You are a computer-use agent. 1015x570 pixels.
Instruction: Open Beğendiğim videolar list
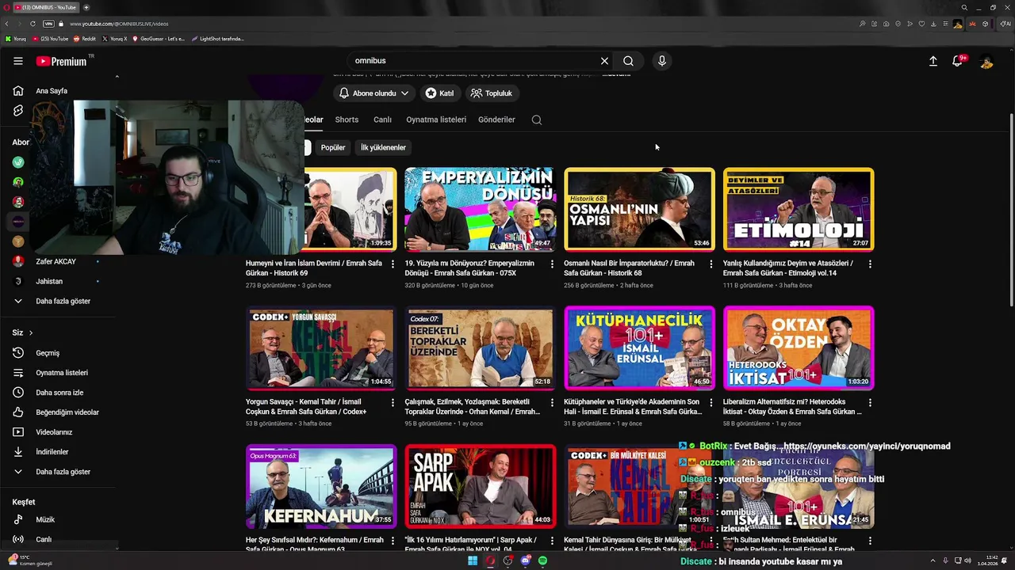[x=67, y=412]
